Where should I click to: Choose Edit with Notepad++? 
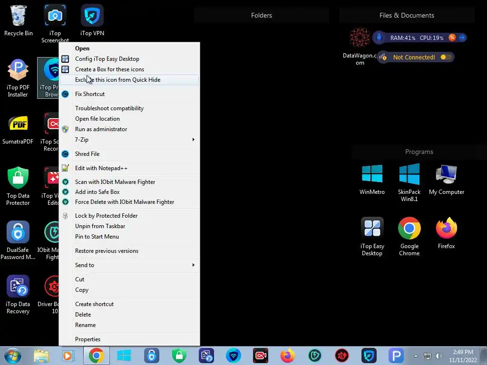129,168
